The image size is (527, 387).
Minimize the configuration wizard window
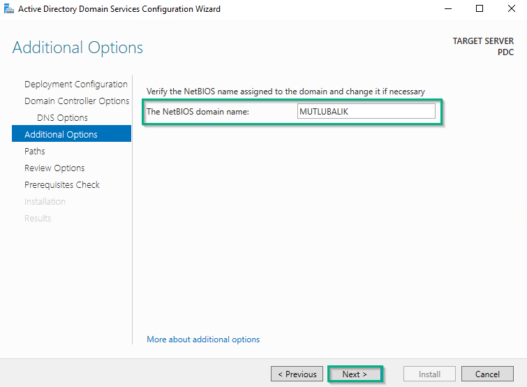point(447,9)
